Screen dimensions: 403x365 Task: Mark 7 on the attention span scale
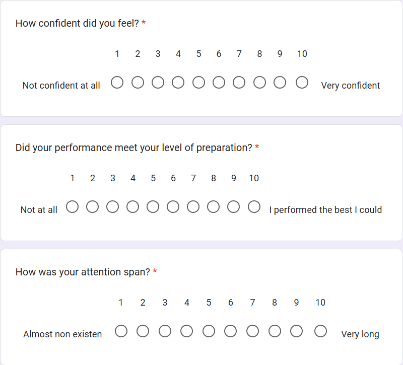(252, 331)
